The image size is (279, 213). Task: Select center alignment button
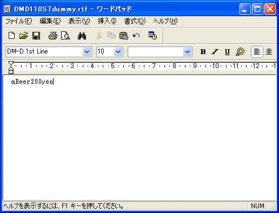pyautogui.click(x=269, y=52)
